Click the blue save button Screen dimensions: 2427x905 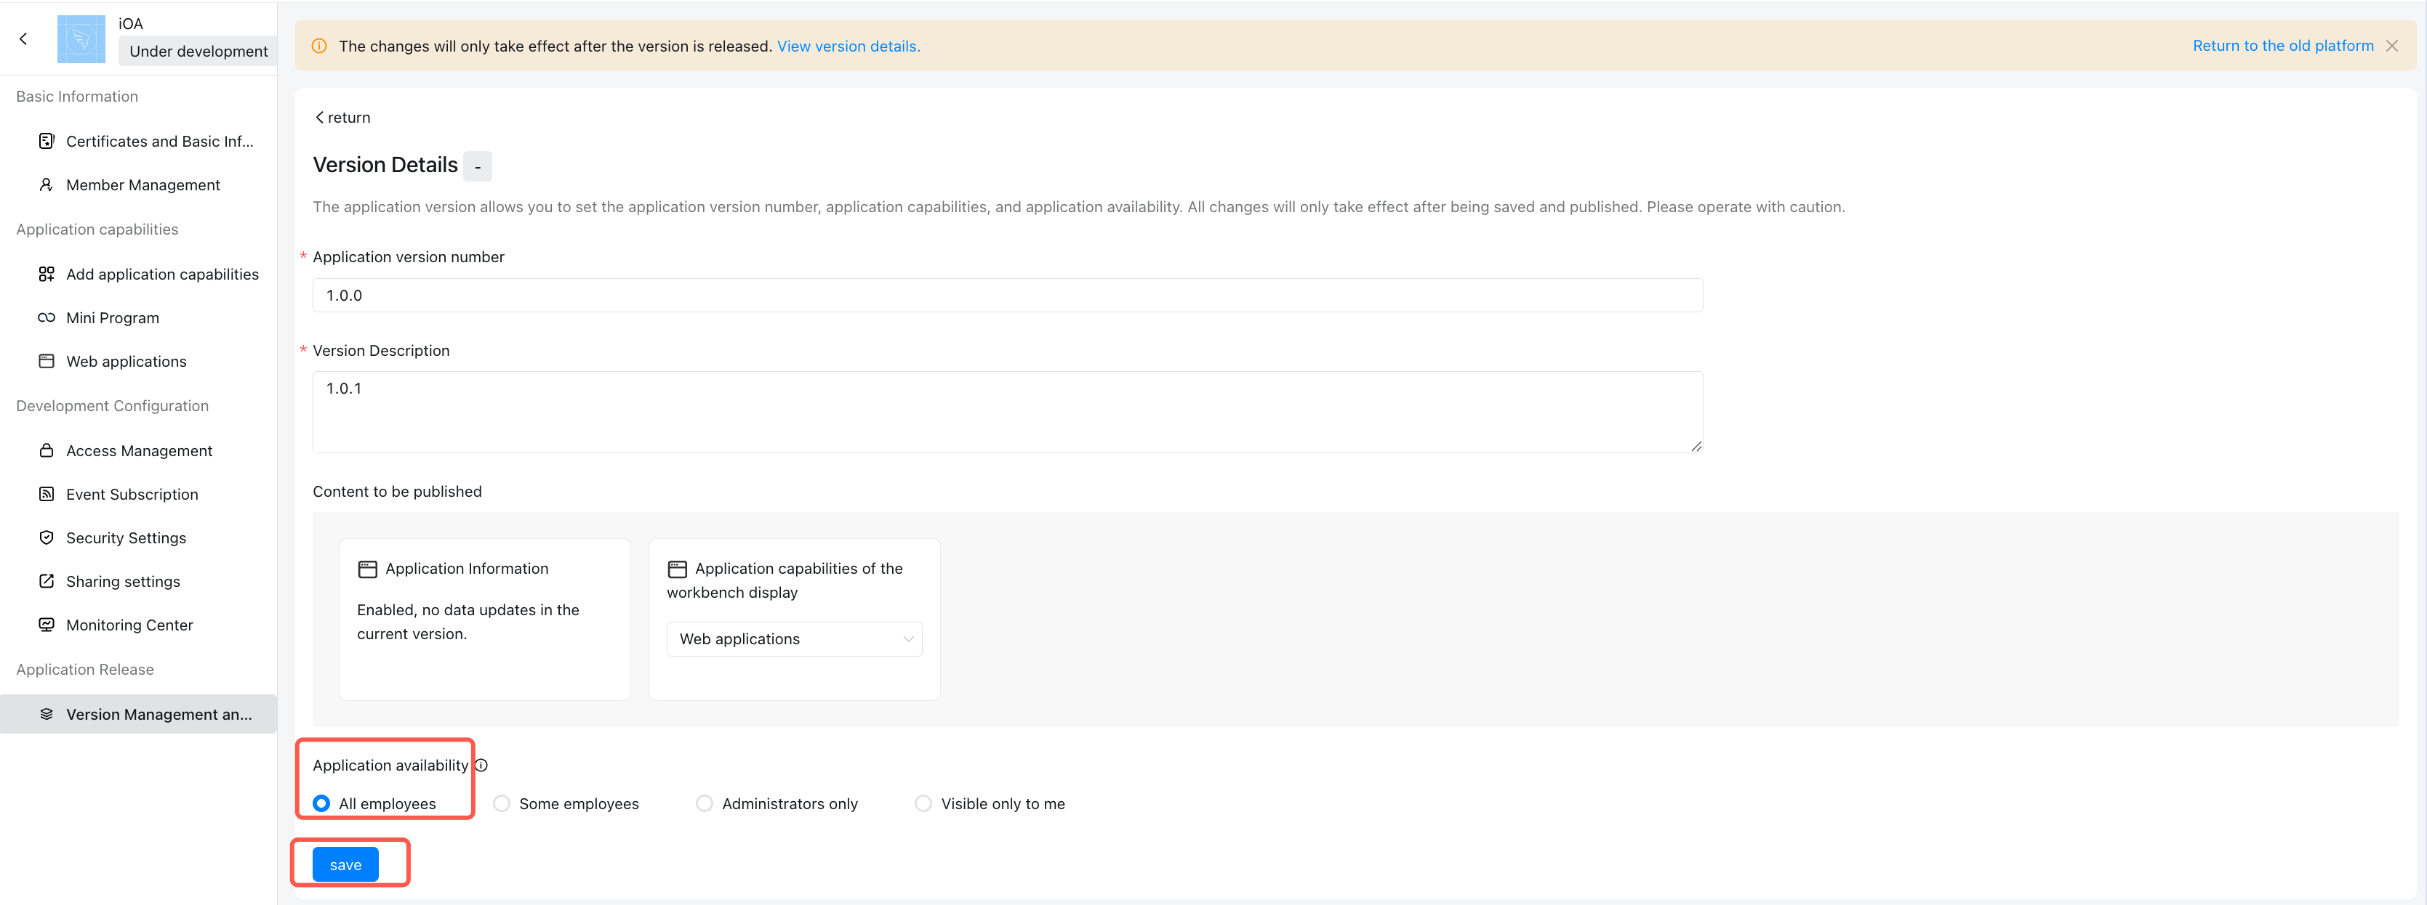coord(346,864)
